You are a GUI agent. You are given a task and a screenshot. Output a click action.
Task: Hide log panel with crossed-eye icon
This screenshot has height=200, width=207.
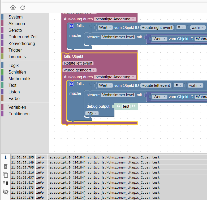pyautogui.click(x=6, y=192)
